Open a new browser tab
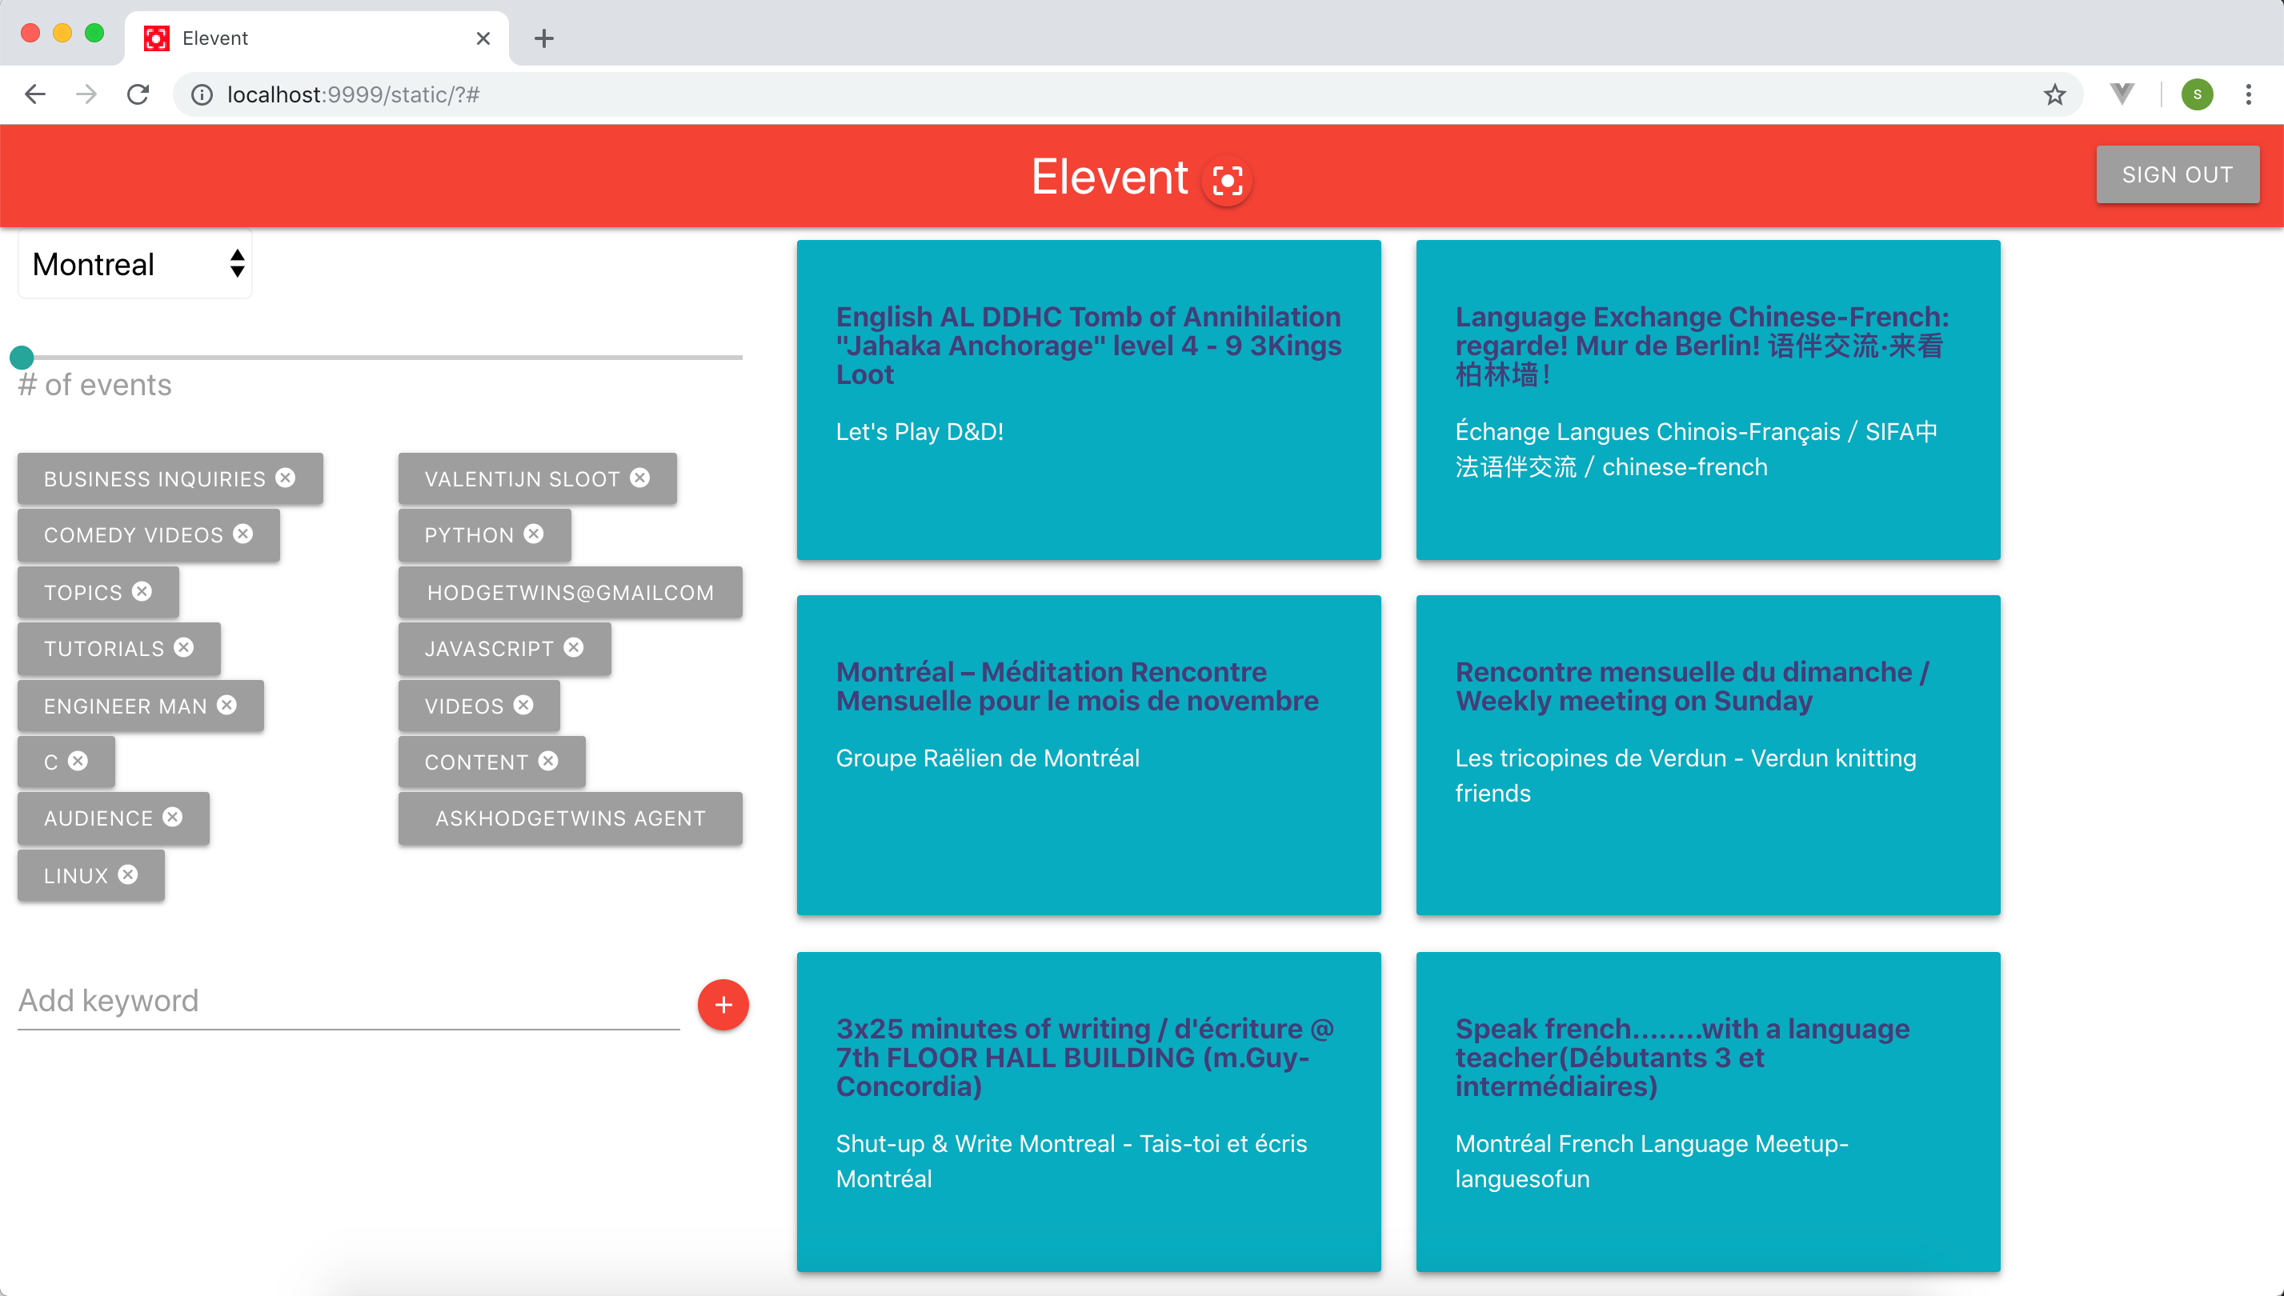Screen dimensions: 2284x1296 coord(544,38)
